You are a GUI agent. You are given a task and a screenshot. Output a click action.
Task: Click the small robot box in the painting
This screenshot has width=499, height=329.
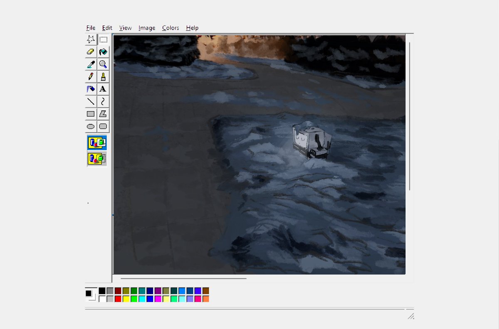(x=312, y=140)
